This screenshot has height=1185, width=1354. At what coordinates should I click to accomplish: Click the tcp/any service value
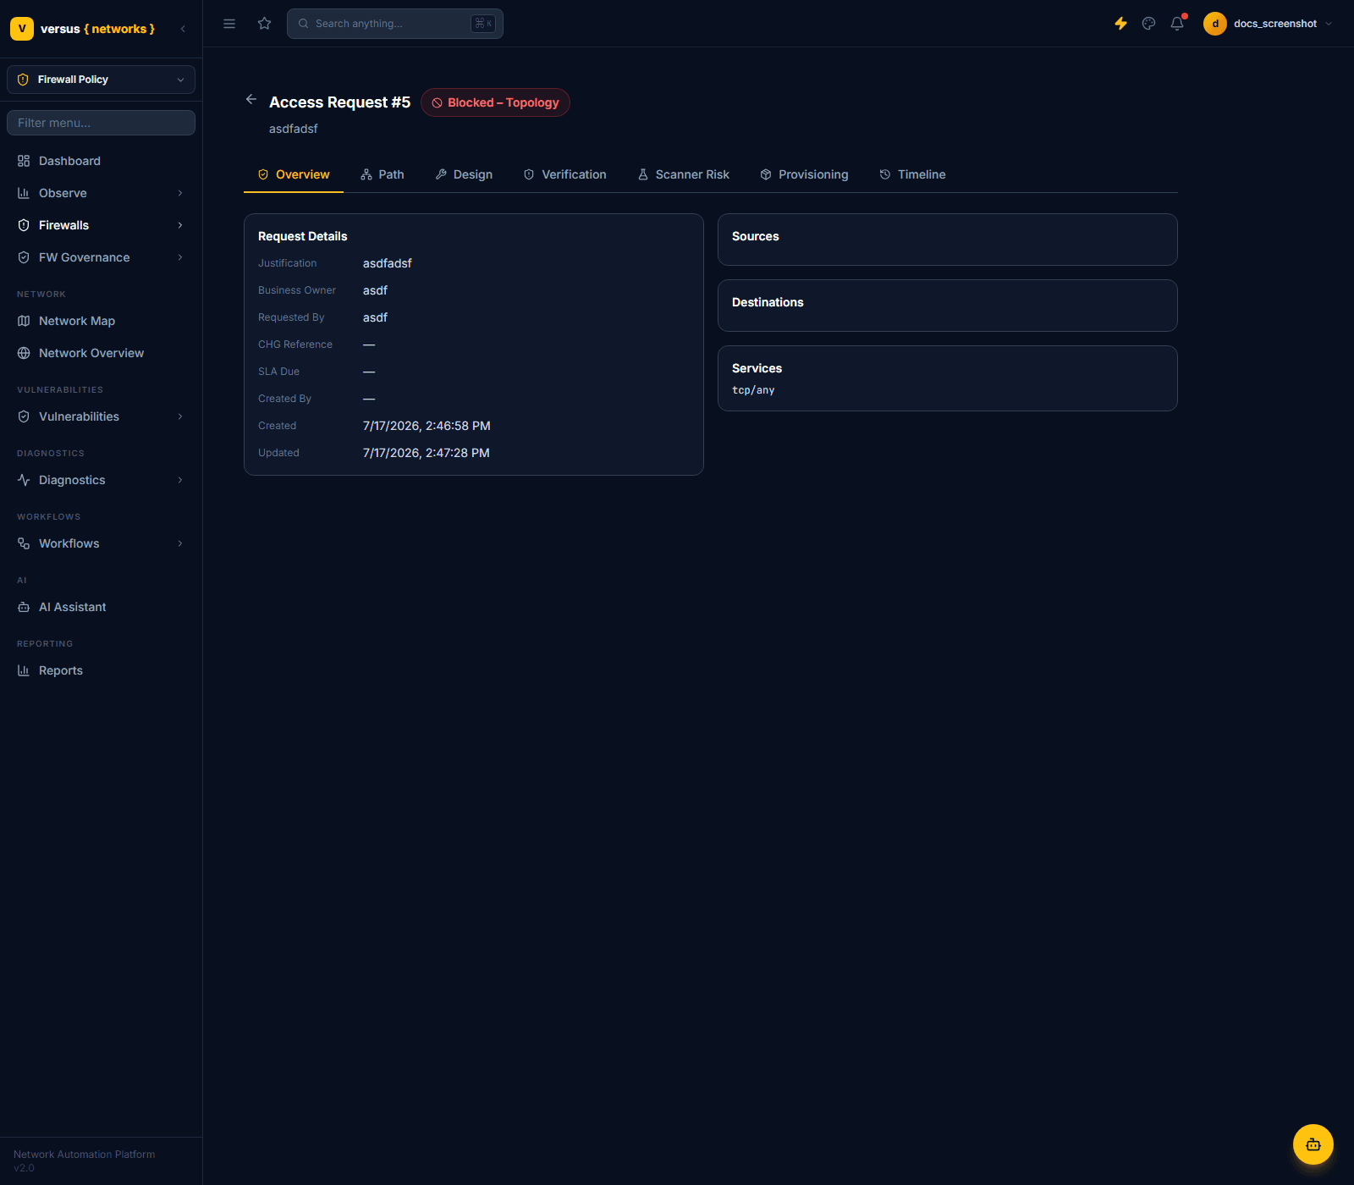coord(753,390)
